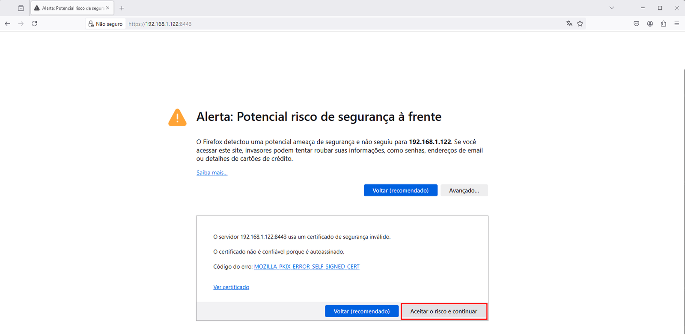Image resolution: width=685 pixels, height=335 pixels.
Task: Bookmark this page with the star icon
Action: [580, 24]
